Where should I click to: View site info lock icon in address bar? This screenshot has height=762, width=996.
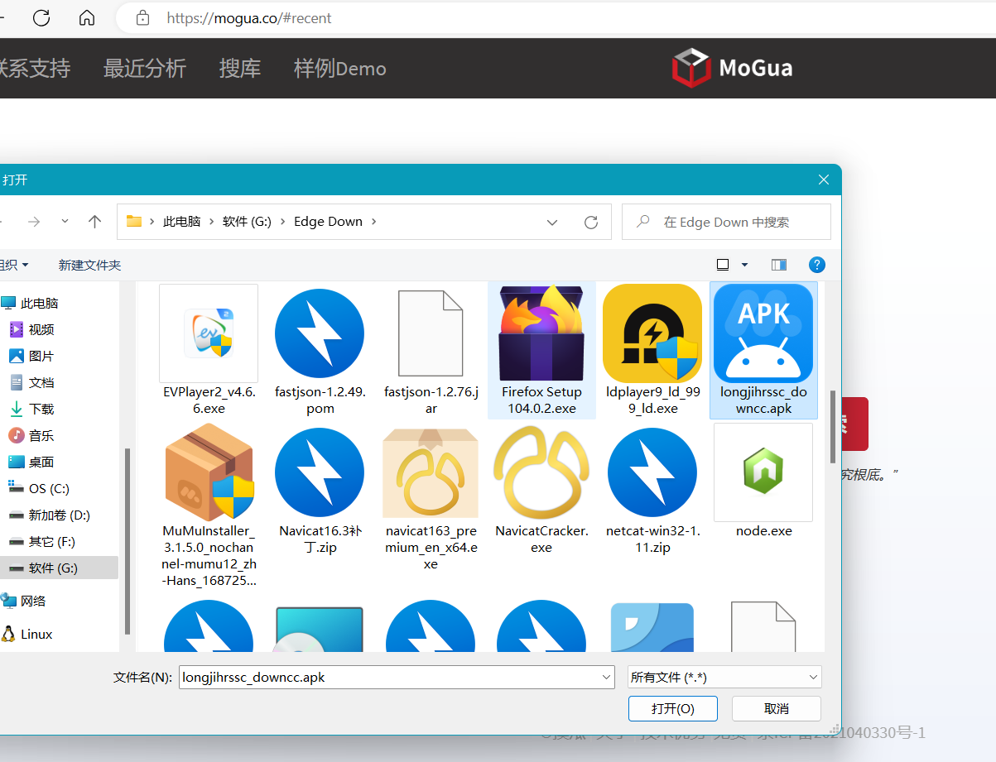(142, 17)
